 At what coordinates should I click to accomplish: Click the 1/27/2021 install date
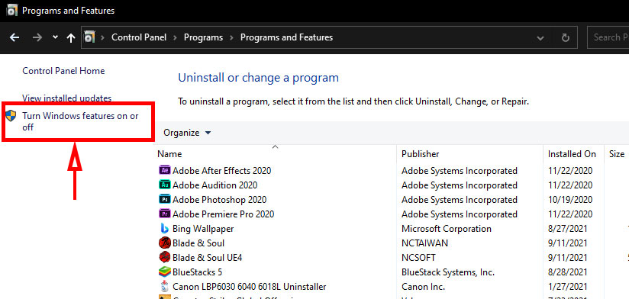point(568,287)
